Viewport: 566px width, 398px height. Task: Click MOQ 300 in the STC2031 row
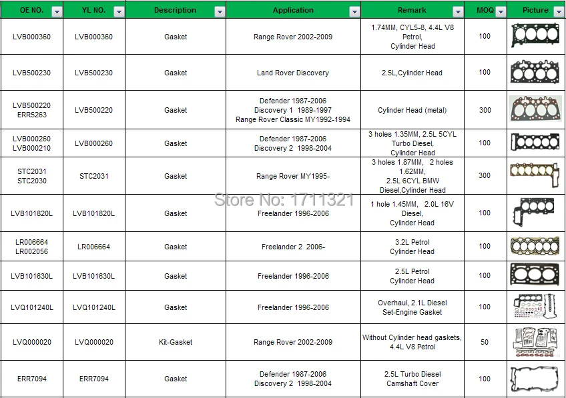coord(485,175)
